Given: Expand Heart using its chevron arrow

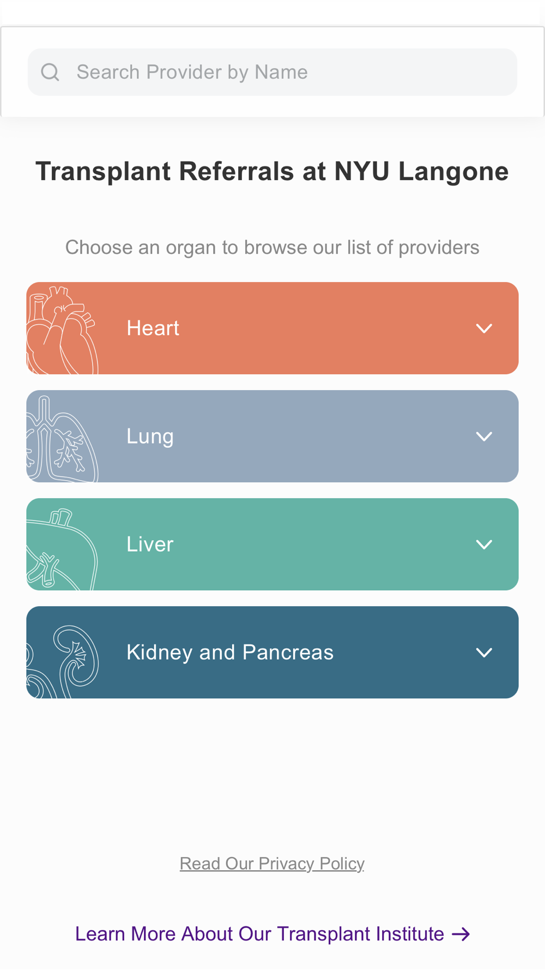Looking at the screenshot, I should 484,328.
